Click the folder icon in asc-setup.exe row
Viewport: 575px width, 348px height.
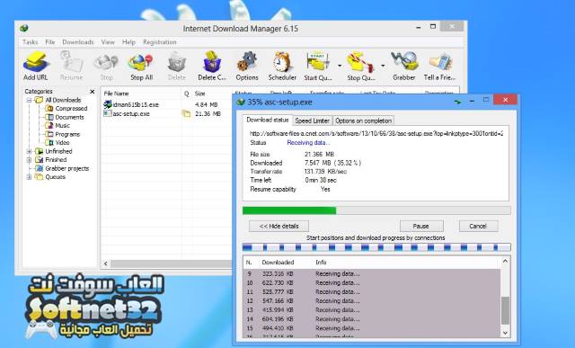[x=186, y=114]
